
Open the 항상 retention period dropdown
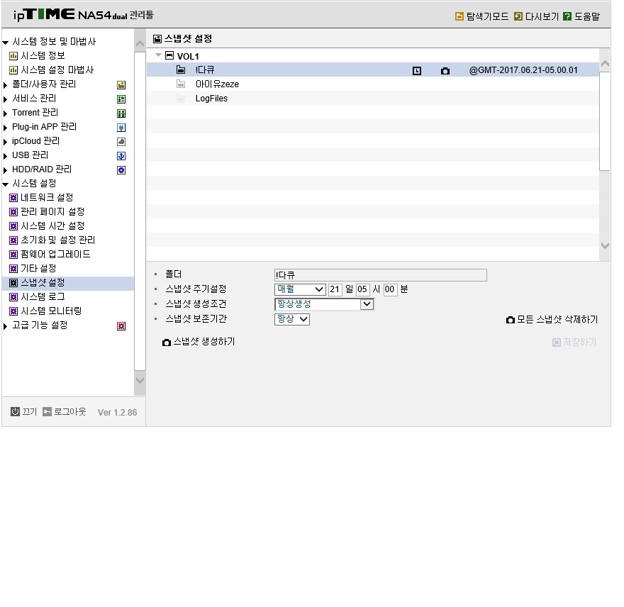[x=292, y=319]
